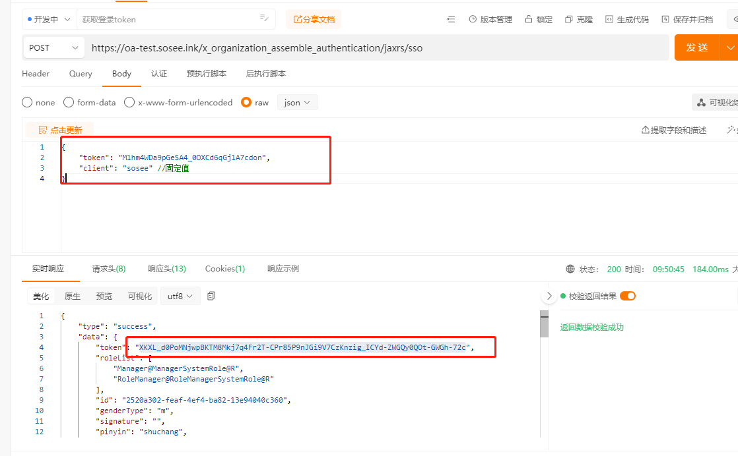Select the Body tab
The image size is (738, 456).
pyautogui.click(x=121, y=74)
